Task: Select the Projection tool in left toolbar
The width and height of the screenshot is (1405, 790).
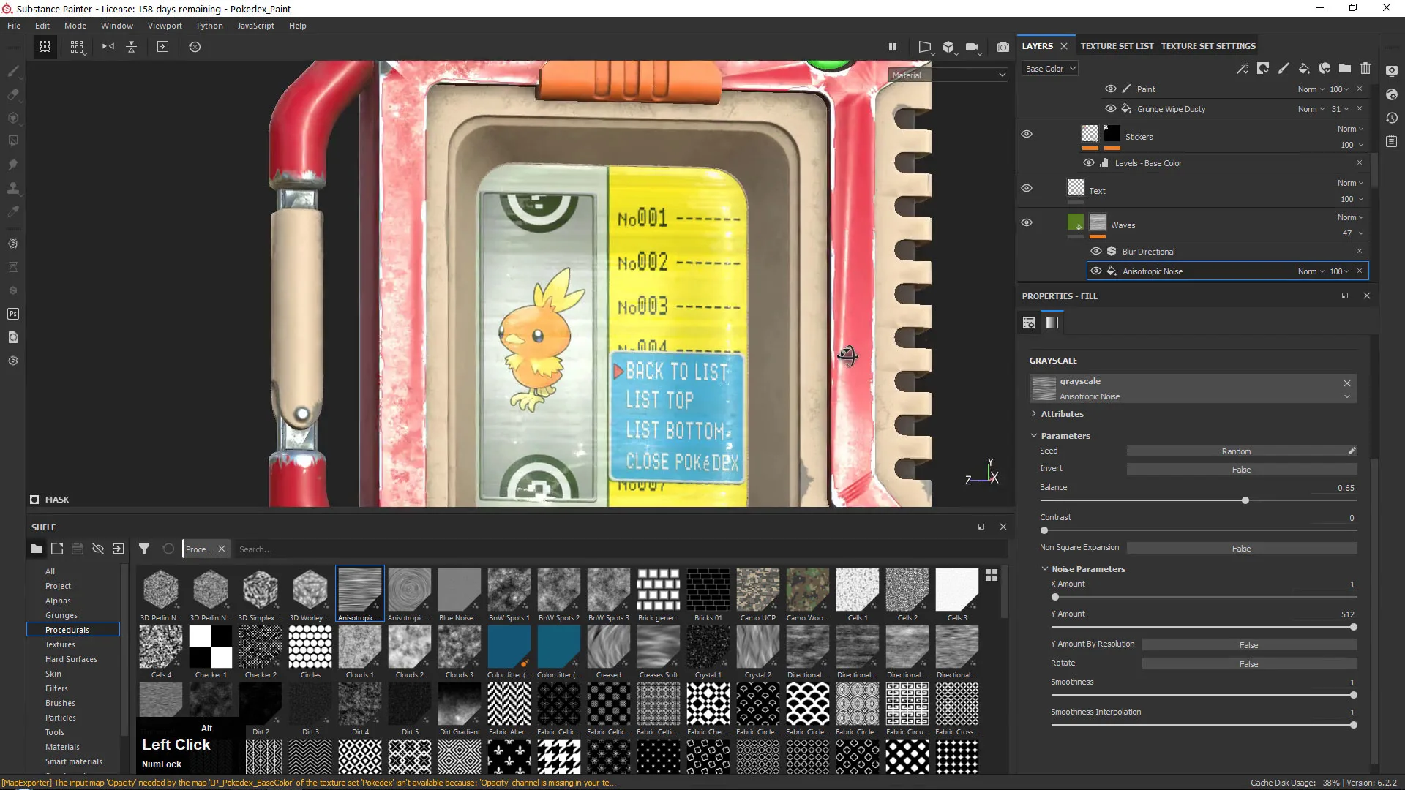Action: (13, 118)
